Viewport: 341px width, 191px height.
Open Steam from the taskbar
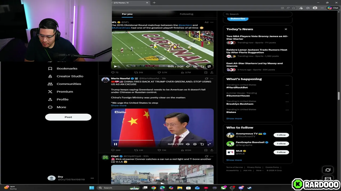(250, 188)
